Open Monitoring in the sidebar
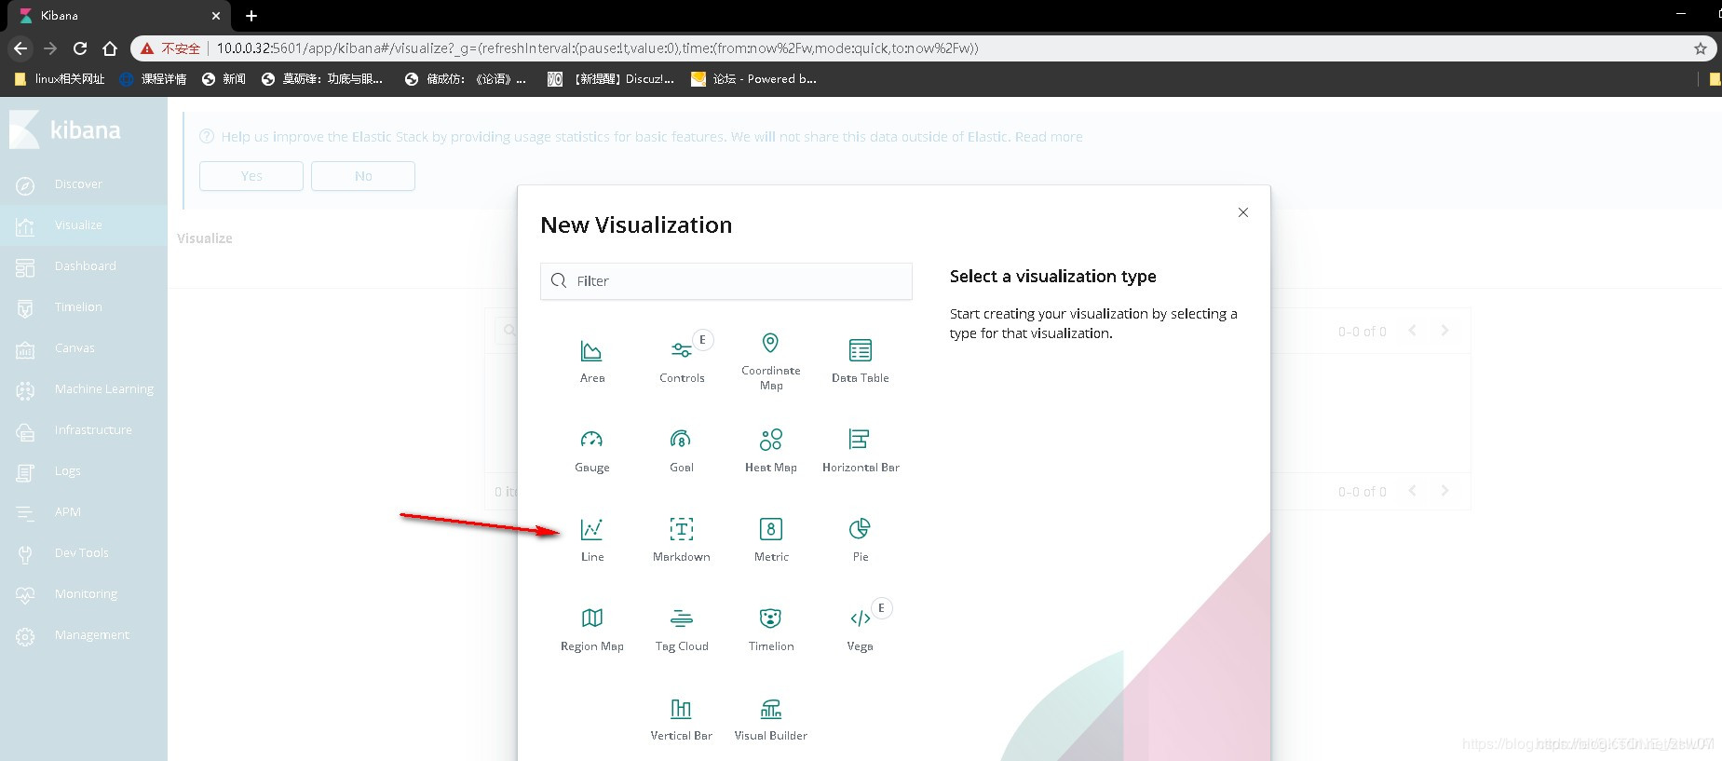 pyautogui.click(x=84, y=594)
